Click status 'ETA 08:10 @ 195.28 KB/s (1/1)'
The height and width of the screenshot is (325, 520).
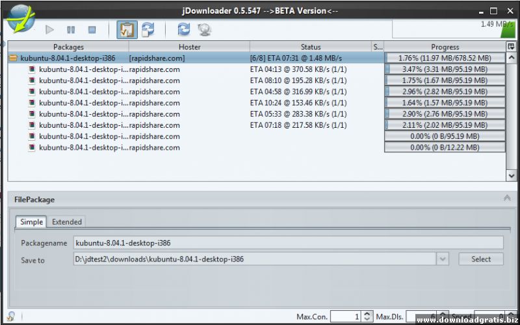coord(298,80)
